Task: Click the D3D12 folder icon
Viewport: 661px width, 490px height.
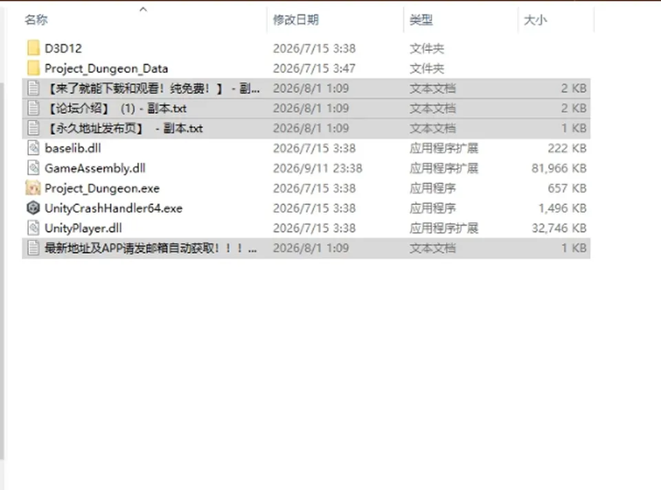Action: (x=33, y=48)
